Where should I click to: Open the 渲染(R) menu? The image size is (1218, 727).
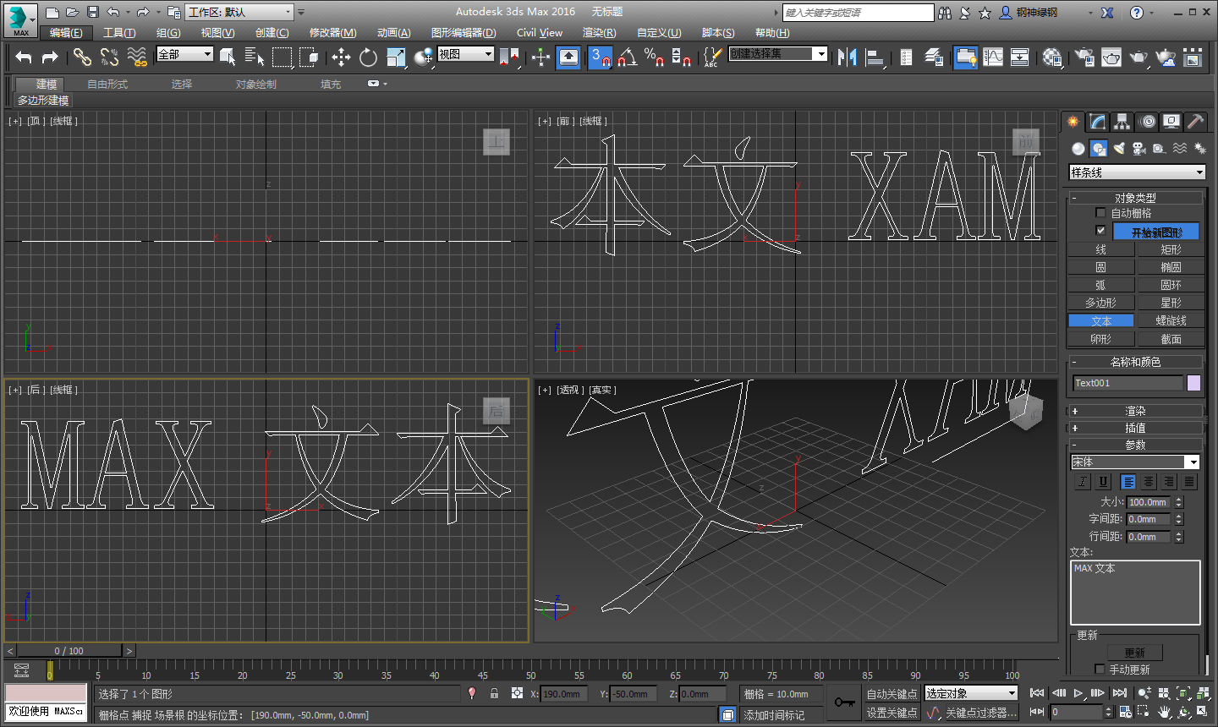pos(599,32)
